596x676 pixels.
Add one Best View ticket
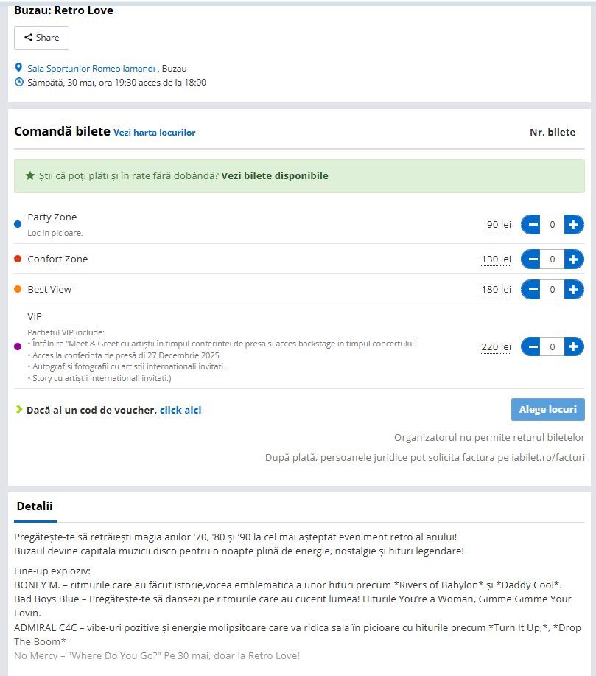(x=573, y=290)
